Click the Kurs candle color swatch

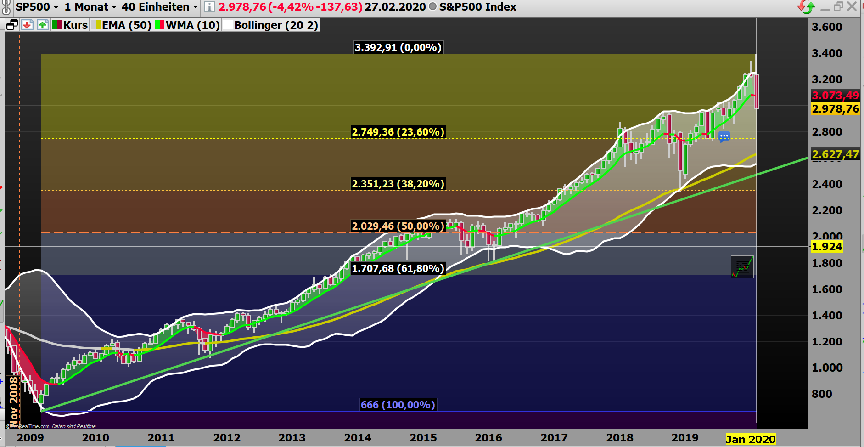click(x=57, y=25)
